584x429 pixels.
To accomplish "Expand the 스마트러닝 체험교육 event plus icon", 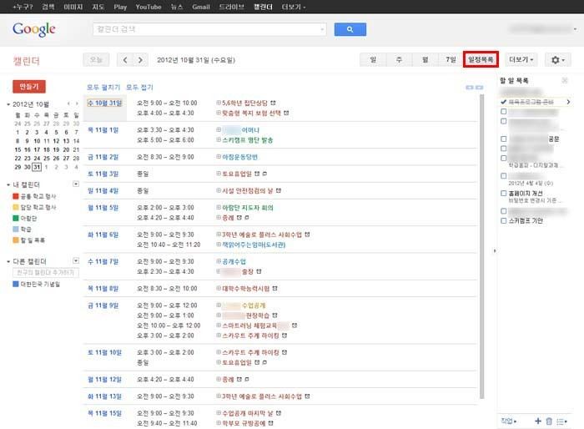I will pyautogui.click(x=219, y=325).
